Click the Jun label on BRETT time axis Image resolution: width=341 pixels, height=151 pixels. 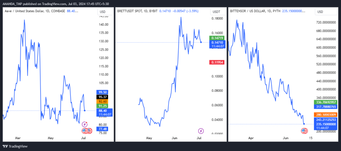tap(174, 138)
